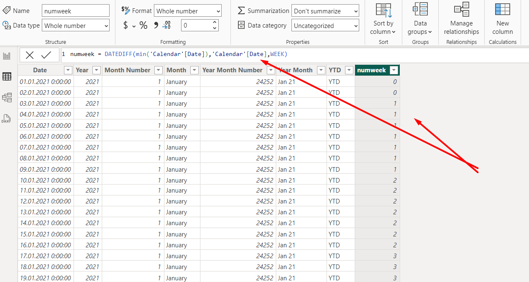
Task: Click YTD cell in 12.01.2021 row
Action: click(341, 201)
